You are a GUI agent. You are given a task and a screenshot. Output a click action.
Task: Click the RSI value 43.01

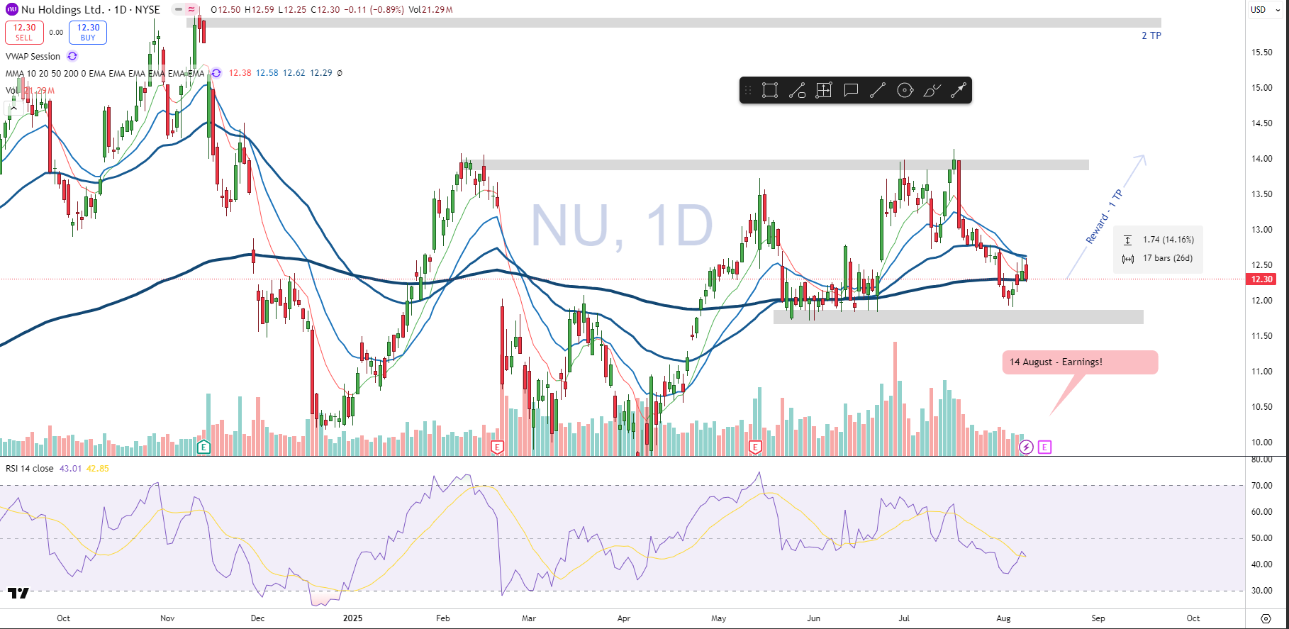(x=70, y=469)
